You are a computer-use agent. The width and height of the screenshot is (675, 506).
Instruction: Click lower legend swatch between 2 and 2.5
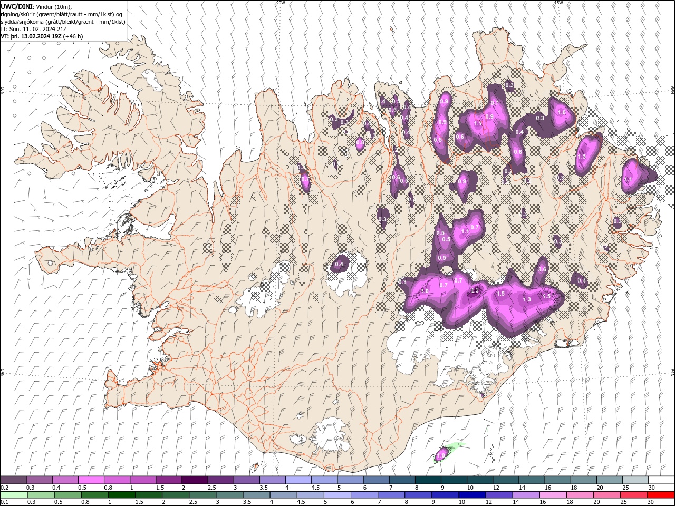coord(175,495)
